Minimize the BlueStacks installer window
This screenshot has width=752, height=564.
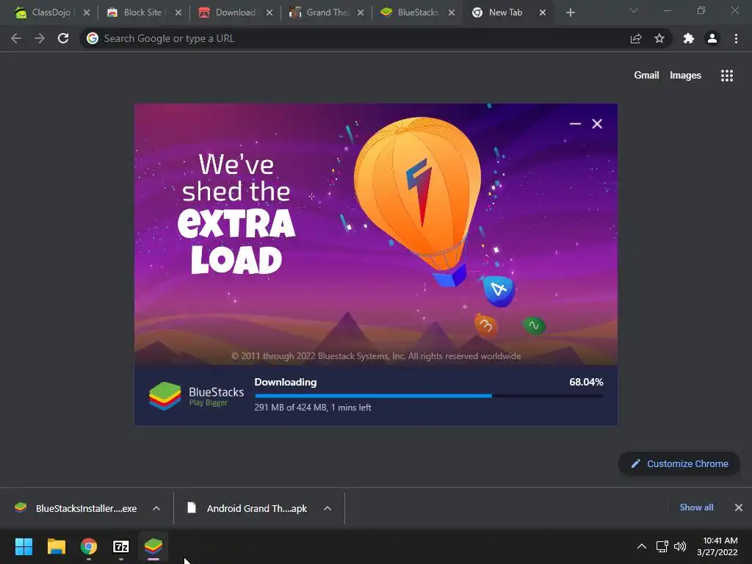(x=575, y=123)
